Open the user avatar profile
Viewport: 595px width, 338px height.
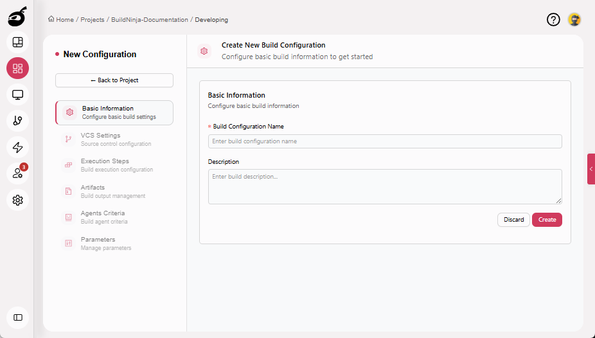pyautogui.click(x=574, y=19)
